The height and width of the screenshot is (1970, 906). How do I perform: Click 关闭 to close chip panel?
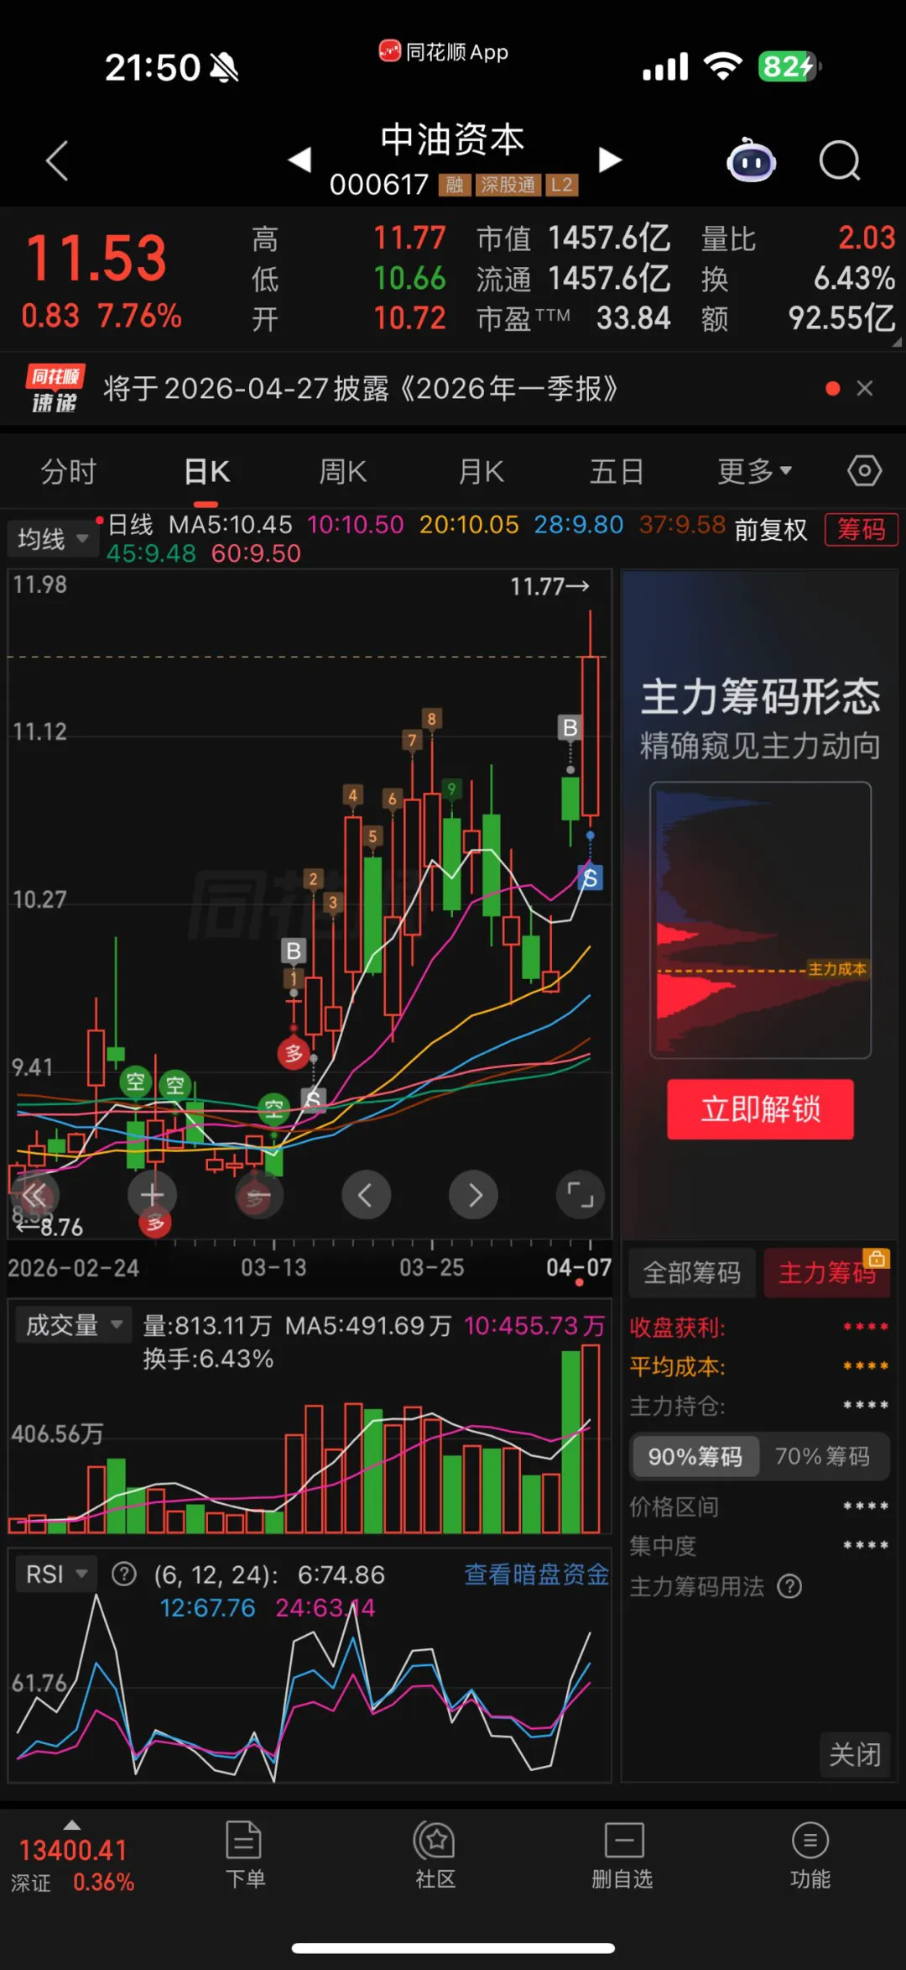pyautogui.click(x=855, y=1754)
